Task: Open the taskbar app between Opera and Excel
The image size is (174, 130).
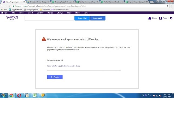Action: click(27, 96)
